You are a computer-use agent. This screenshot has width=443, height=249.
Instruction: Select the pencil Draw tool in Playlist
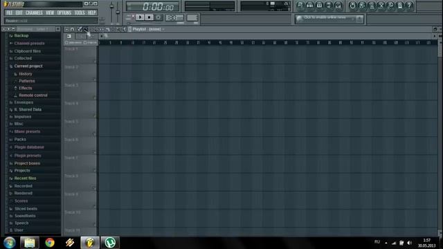pyautogui.click(x=80, y=29)
